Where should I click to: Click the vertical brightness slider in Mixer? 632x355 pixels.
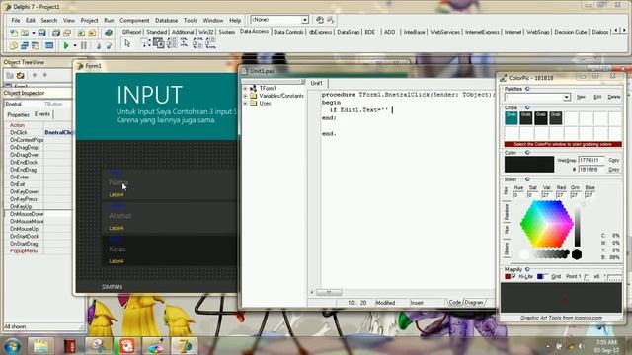[x=577, y=226]
